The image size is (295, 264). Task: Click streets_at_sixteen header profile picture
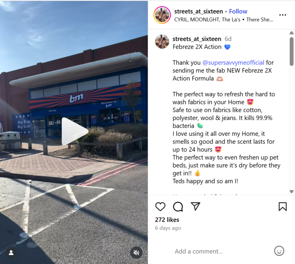(162, 15)
